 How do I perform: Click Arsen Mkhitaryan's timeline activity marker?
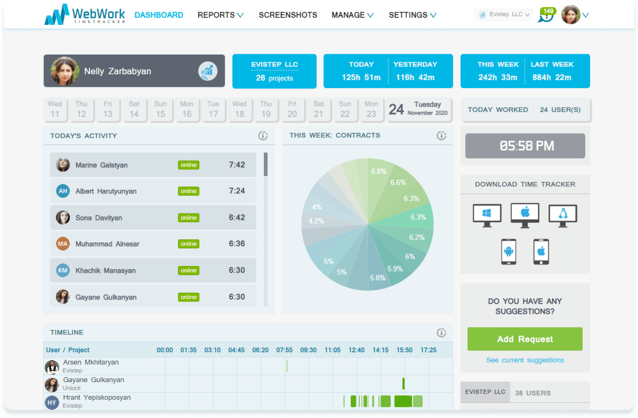[287, 366]
